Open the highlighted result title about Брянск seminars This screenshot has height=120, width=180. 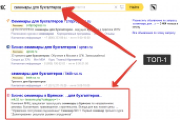(56, 95)
